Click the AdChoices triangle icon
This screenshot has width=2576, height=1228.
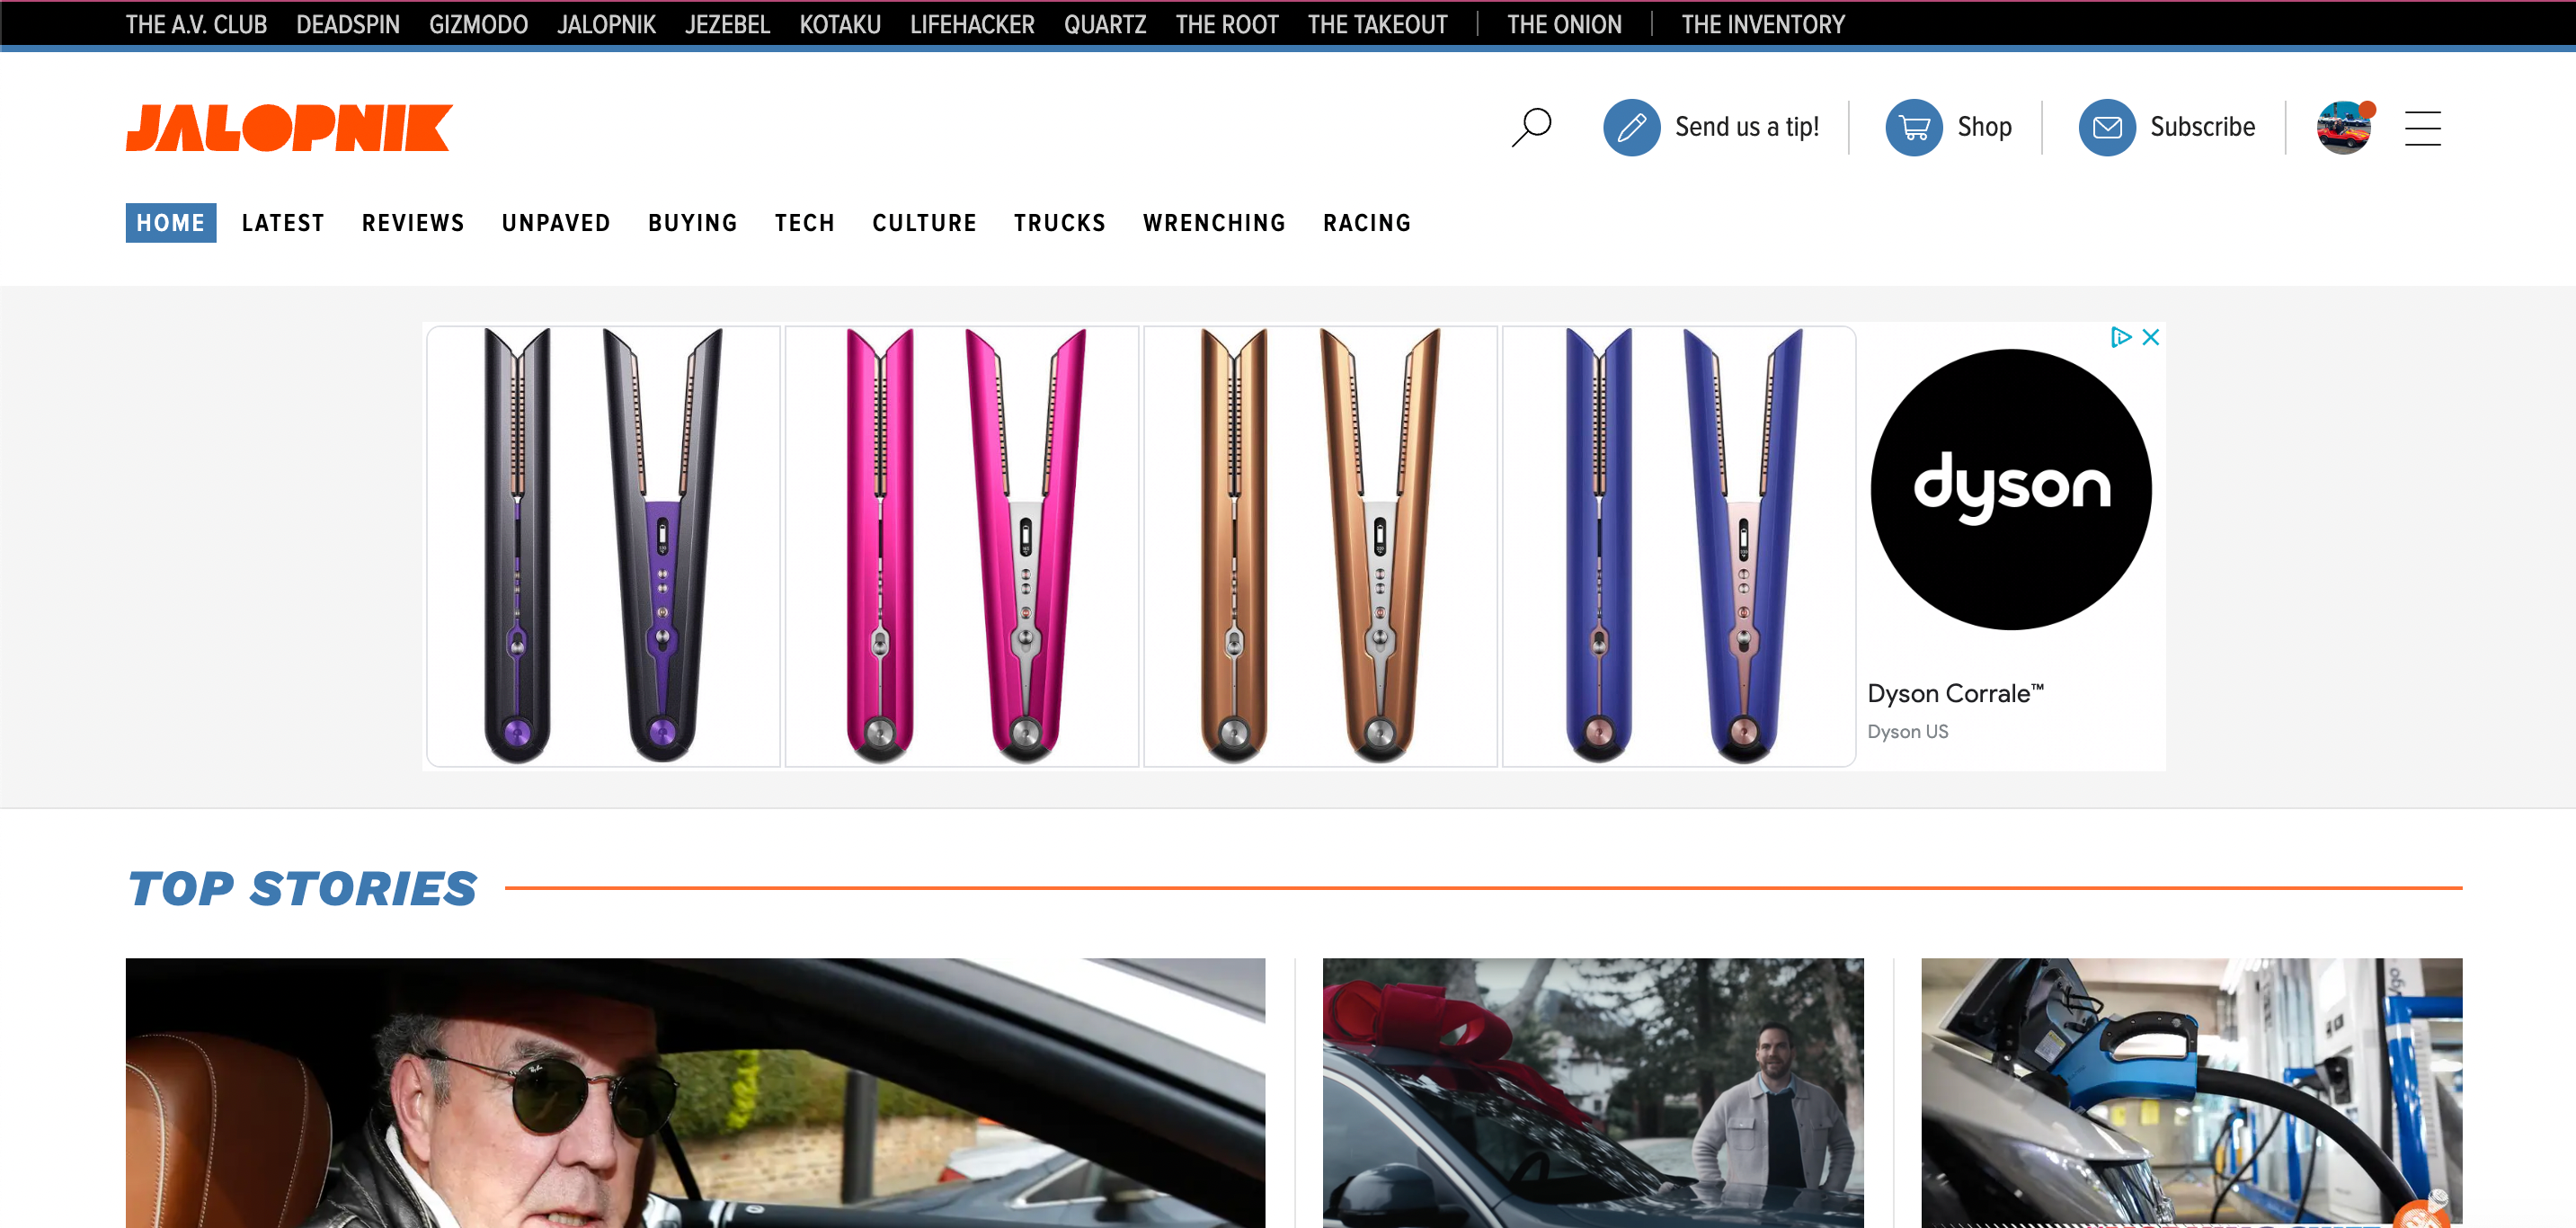[x=2119, y=337]
